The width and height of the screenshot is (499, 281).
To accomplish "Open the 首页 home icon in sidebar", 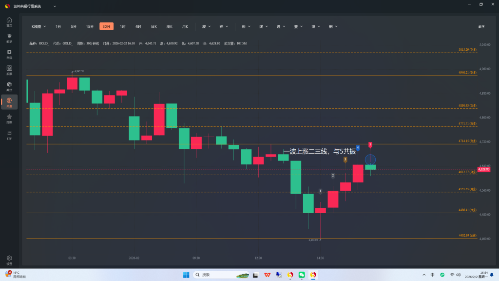I will click(x=9, y=21).
